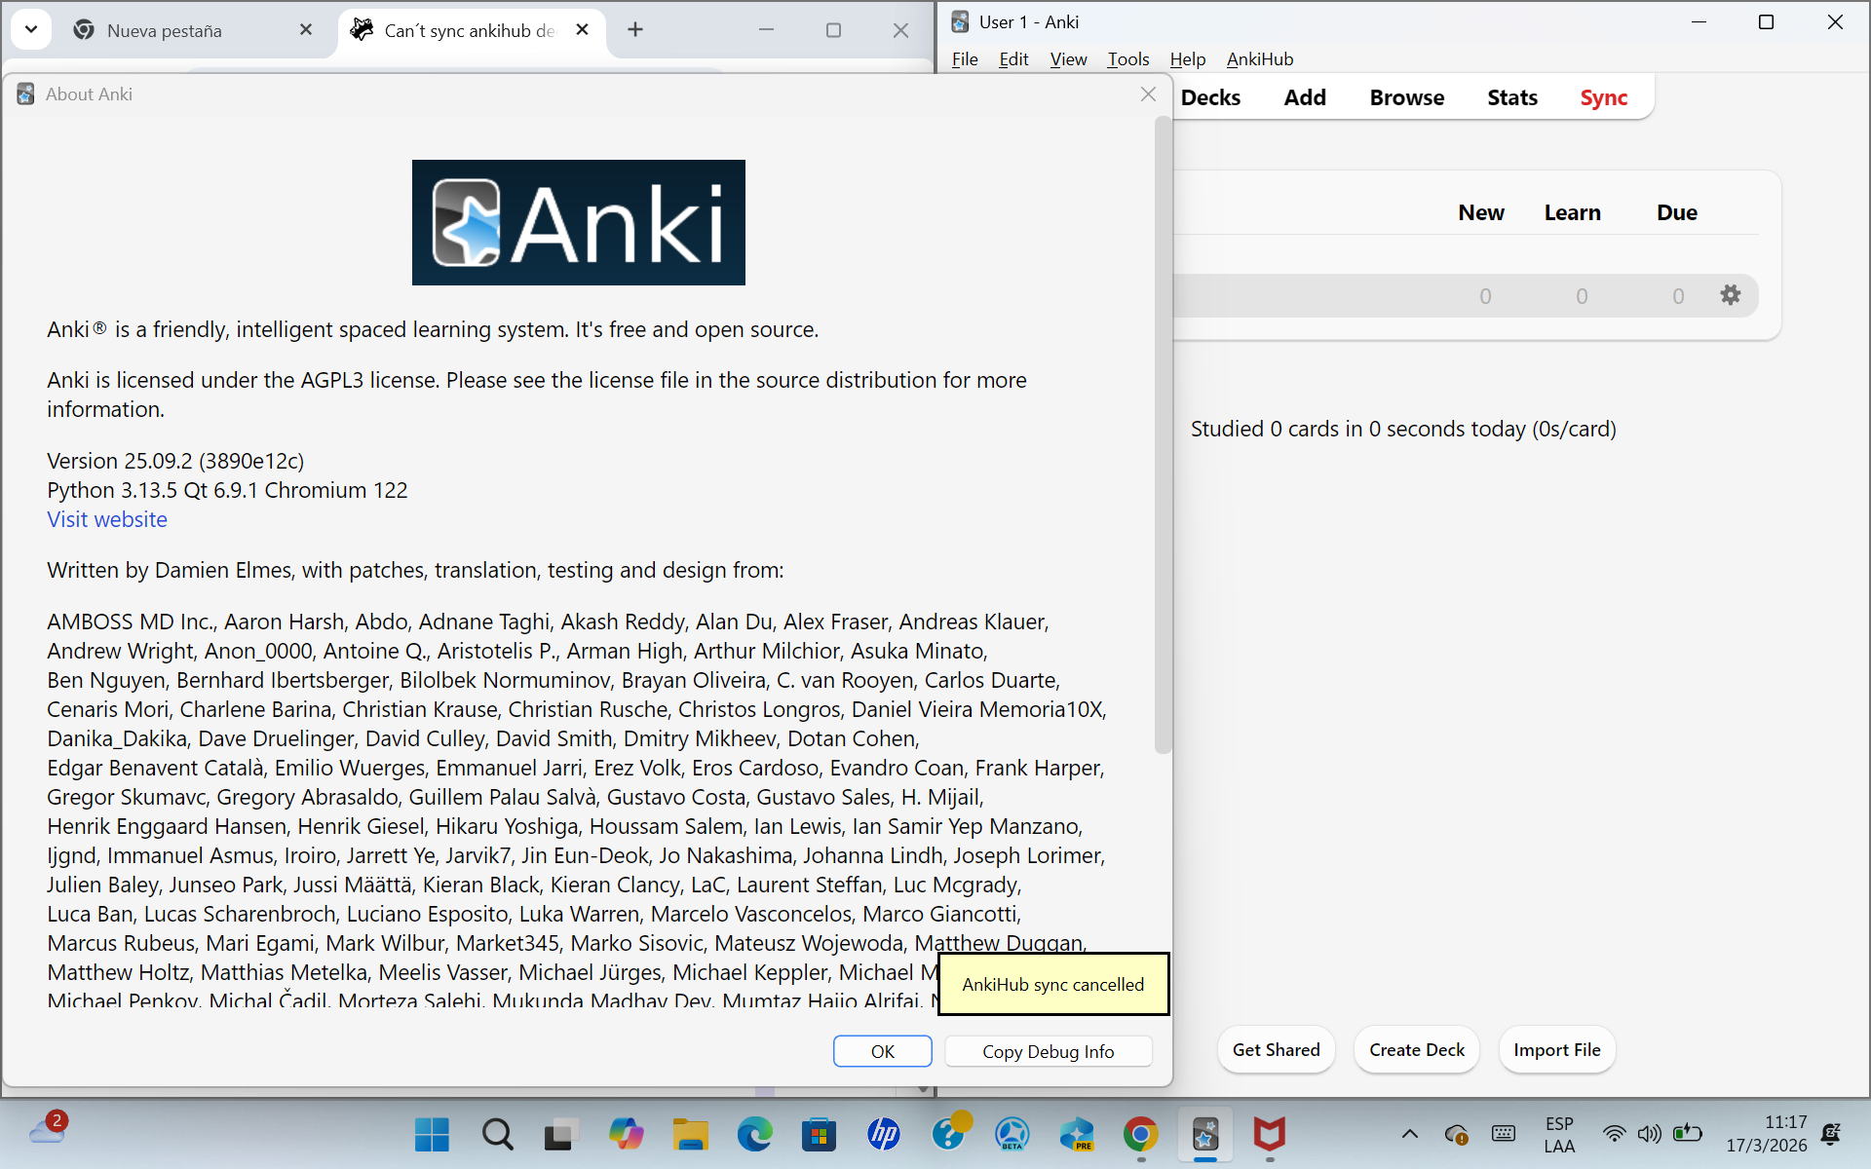Launch Google Chrome from taskbar
The height and width of the screenshot is (1169, 1871).
(x=1140, y=1135)
